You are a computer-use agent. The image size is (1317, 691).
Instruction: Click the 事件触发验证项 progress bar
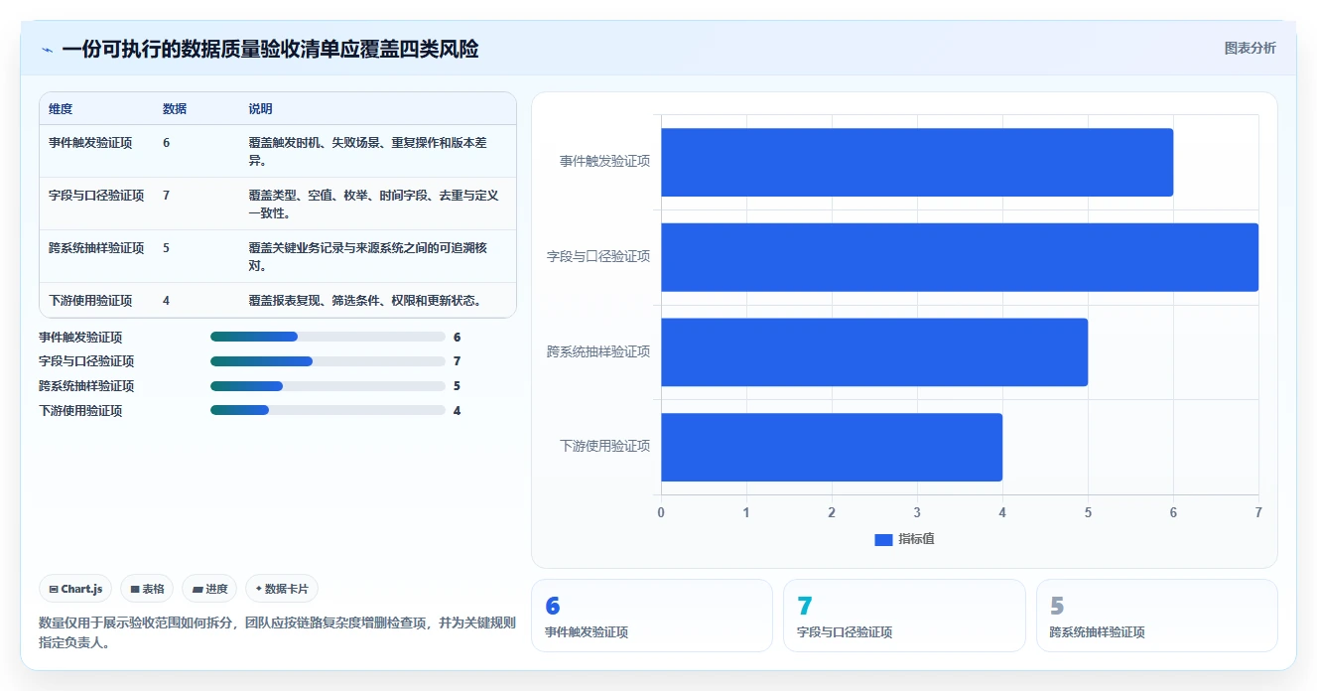[328, 337]
